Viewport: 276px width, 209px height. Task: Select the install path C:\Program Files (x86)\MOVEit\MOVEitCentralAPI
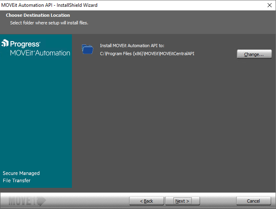tap(147, 54)
